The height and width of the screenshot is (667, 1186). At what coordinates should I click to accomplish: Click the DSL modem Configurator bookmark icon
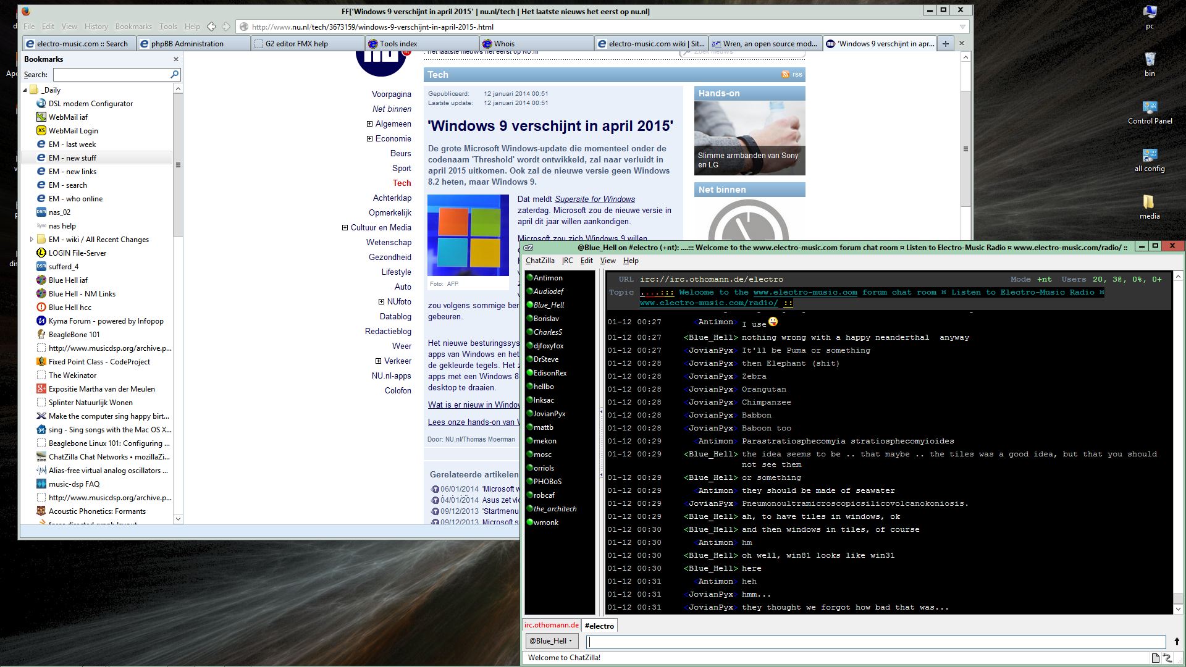[x=41, y=104]
